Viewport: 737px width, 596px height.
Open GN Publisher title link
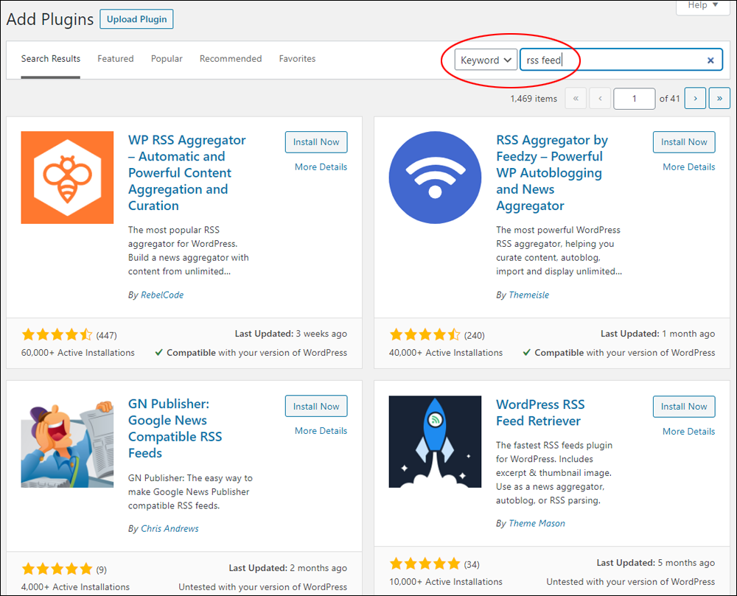[175, 428]
